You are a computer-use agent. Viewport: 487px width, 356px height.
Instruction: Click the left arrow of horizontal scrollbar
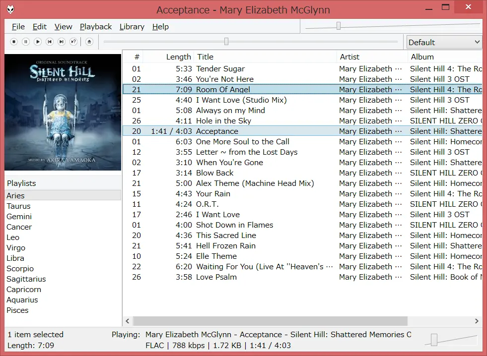pyautogui.click(x=128, y=321)
